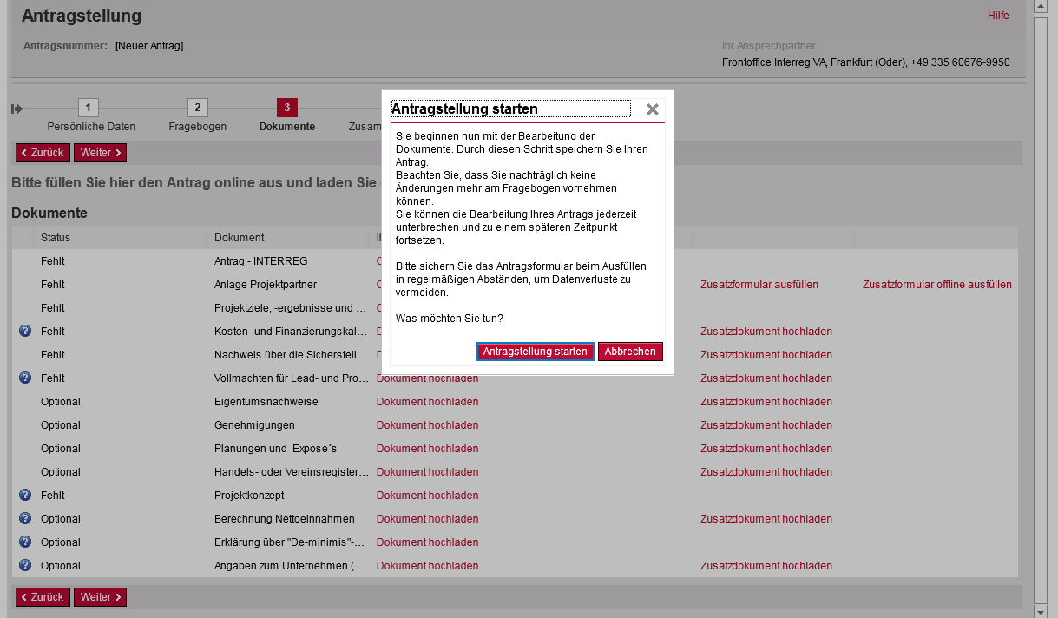Open help icon for Berechnung Nettoeinnahmen row
Image resolution: width=1058 pixels, height=618 pixels.
(25, 518)
